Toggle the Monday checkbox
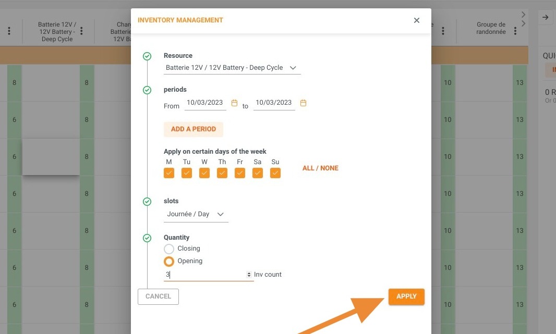This screenshot has width=556, height=334. point(169,173)
